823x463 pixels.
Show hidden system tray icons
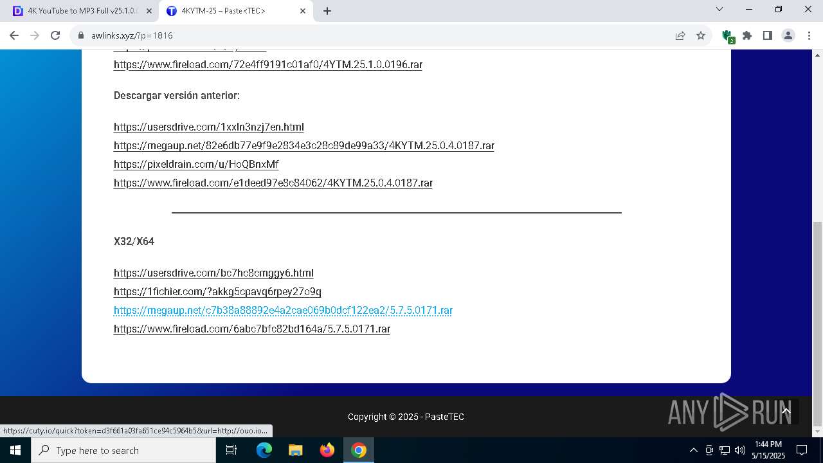coord(693,450)
